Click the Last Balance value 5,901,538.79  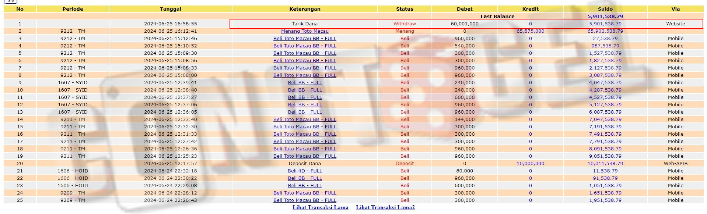point(605,17)
